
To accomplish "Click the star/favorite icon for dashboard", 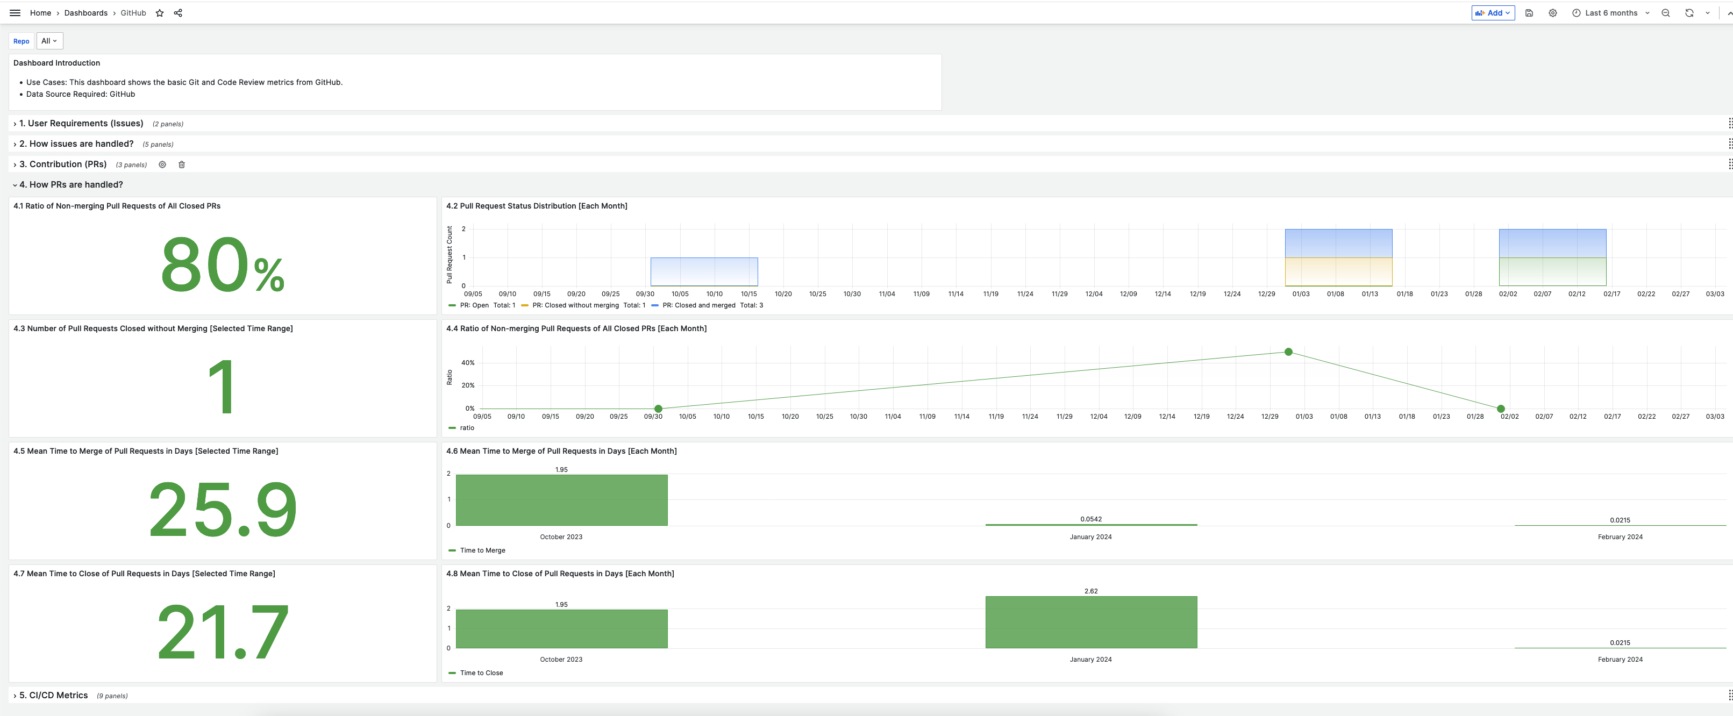I will coord(160,12).
